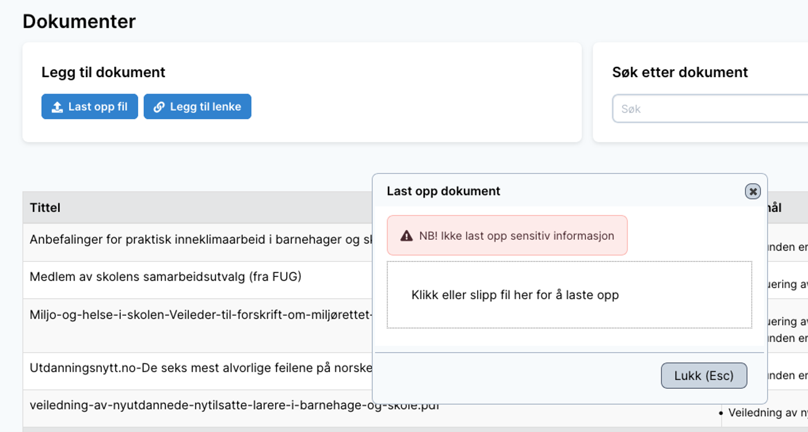The width and height of the screenshot is (808, 432).
Task: Close the Last opp dokument dialog with X
Action: pos(752,191)
